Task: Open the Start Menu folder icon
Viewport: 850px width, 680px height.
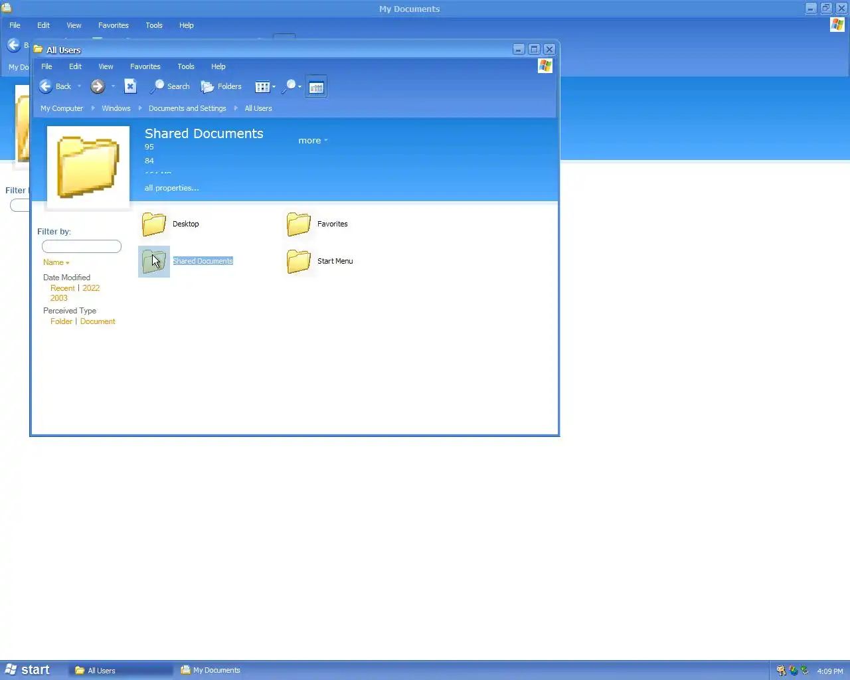Action: pos(299,262)
